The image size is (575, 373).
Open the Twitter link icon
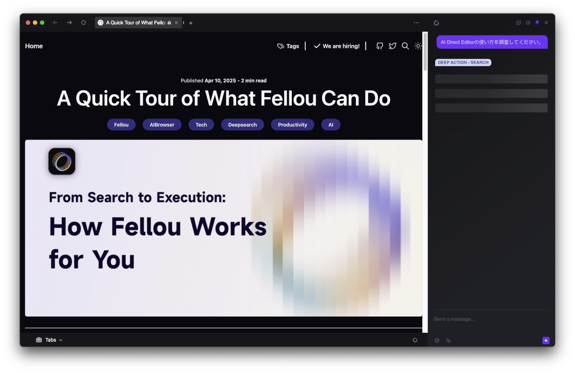coord(392,46)
